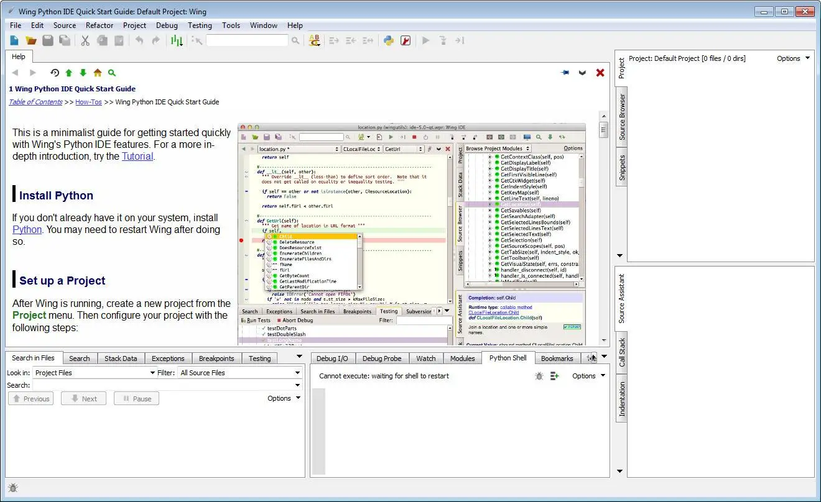Open the Table of Contents link
Image resolution: width=821 pixels, height=502 pixels.
tap(35, 102)
